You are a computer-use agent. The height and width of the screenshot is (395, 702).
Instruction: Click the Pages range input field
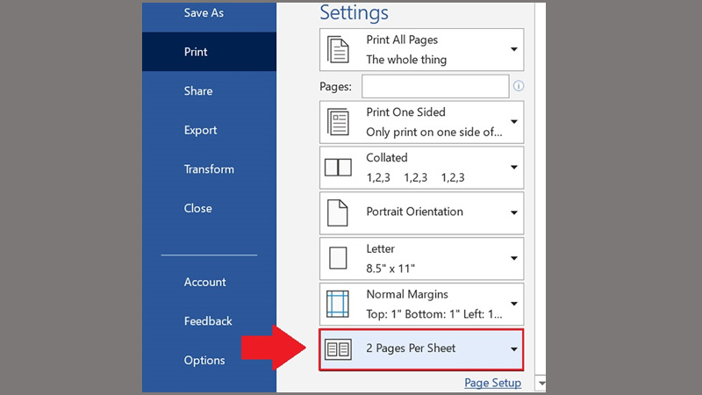click(x=435, y=86)
